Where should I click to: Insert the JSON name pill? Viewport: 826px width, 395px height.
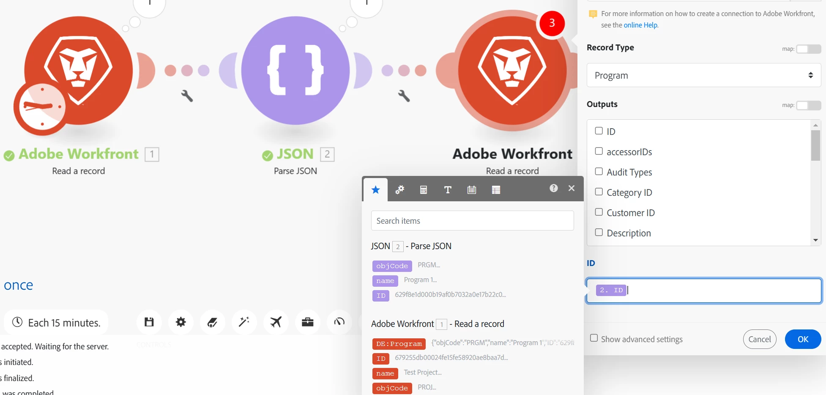click(x=385, y=281)
